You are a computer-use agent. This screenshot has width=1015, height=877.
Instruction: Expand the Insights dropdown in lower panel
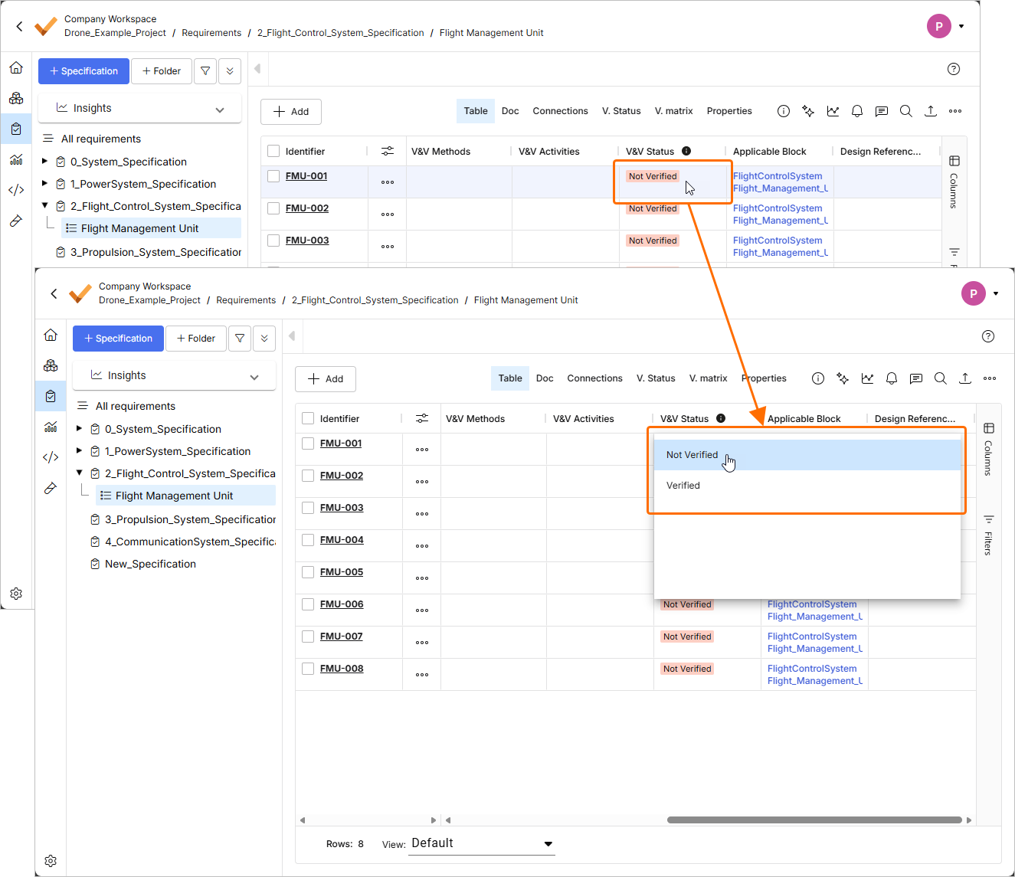254,376
